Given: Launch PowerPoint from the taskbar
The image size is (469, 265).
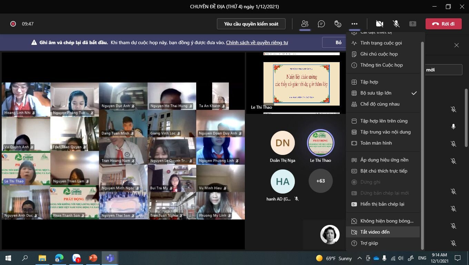Looking at the screenshot, I should tap(93, 258).
